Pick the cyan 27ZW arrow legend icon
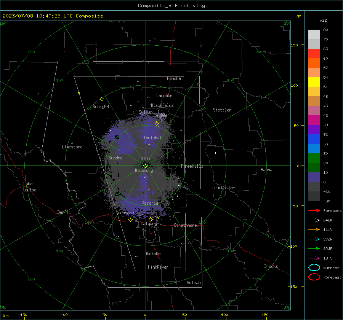This screenshot has width=343, height=320. click(x=314, y=239)
